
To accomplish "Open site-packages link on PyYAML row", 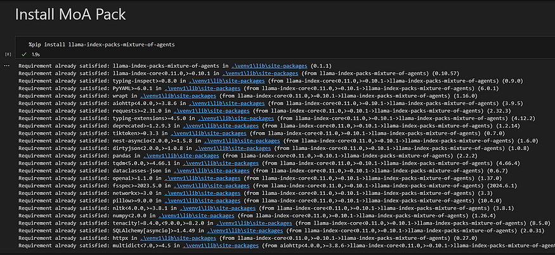I will (202, 89).
